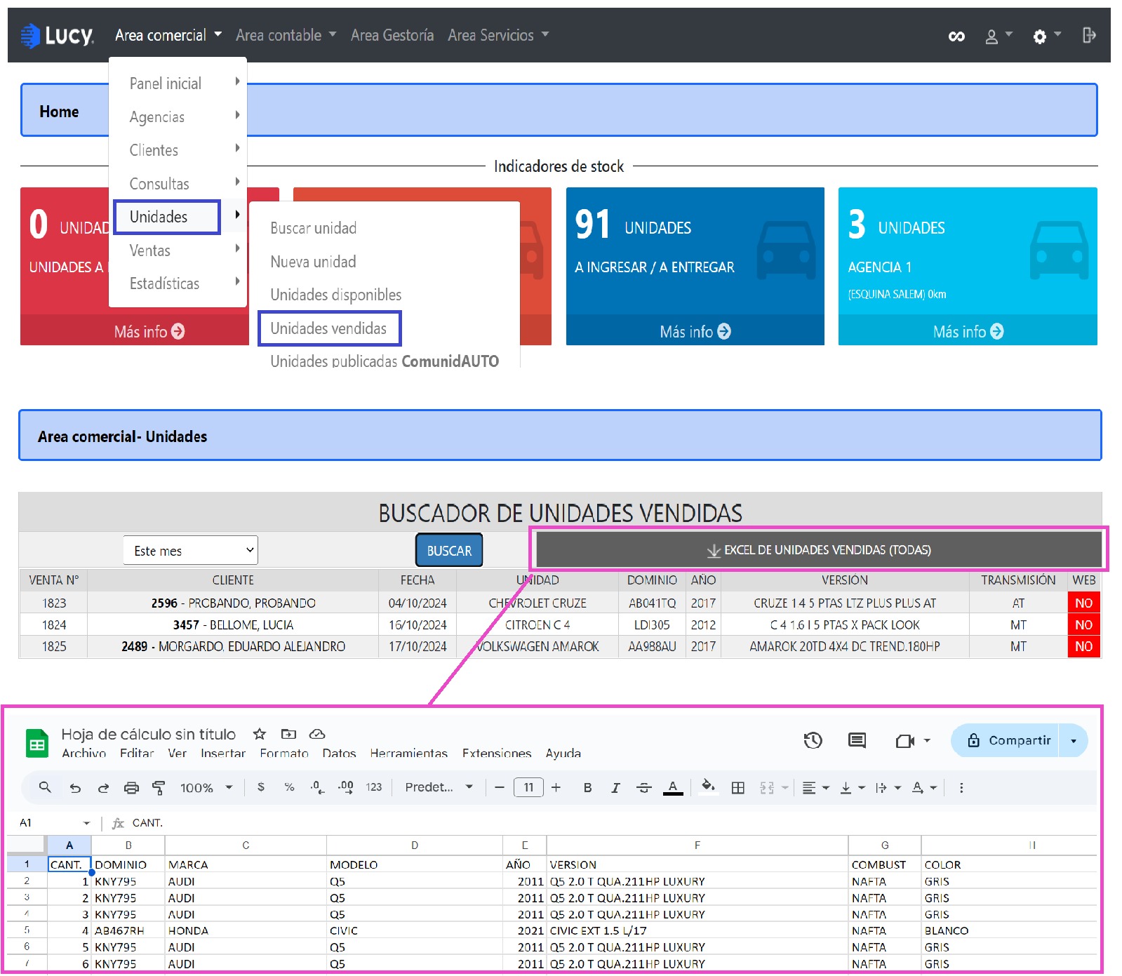Open the three-dot more options in toolbar

tap(961, 788)
